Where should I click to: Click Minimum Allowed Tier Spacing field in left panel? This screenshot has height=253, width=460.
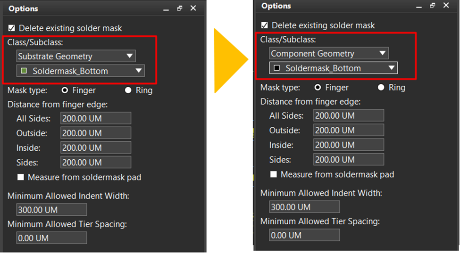click(51, 238)
